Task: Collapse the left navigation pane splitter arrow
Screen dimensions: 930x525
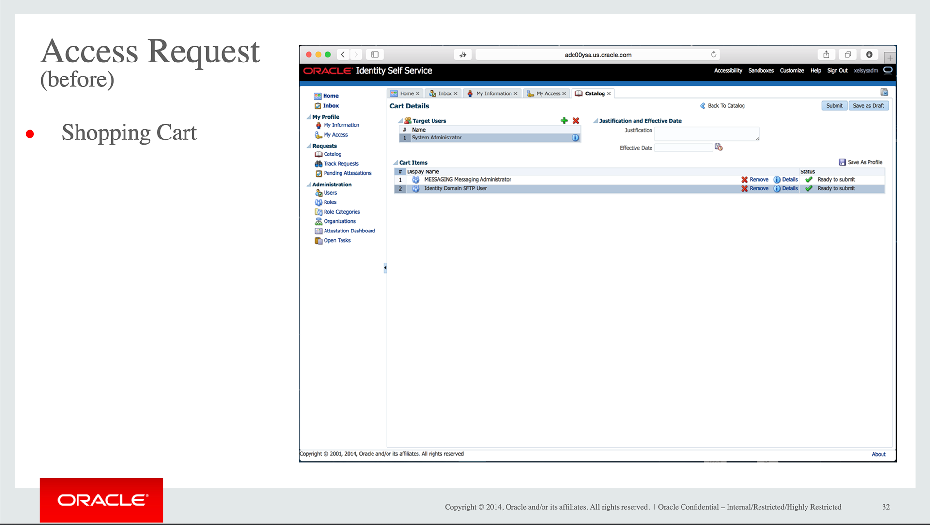Action: coord(385,267)
